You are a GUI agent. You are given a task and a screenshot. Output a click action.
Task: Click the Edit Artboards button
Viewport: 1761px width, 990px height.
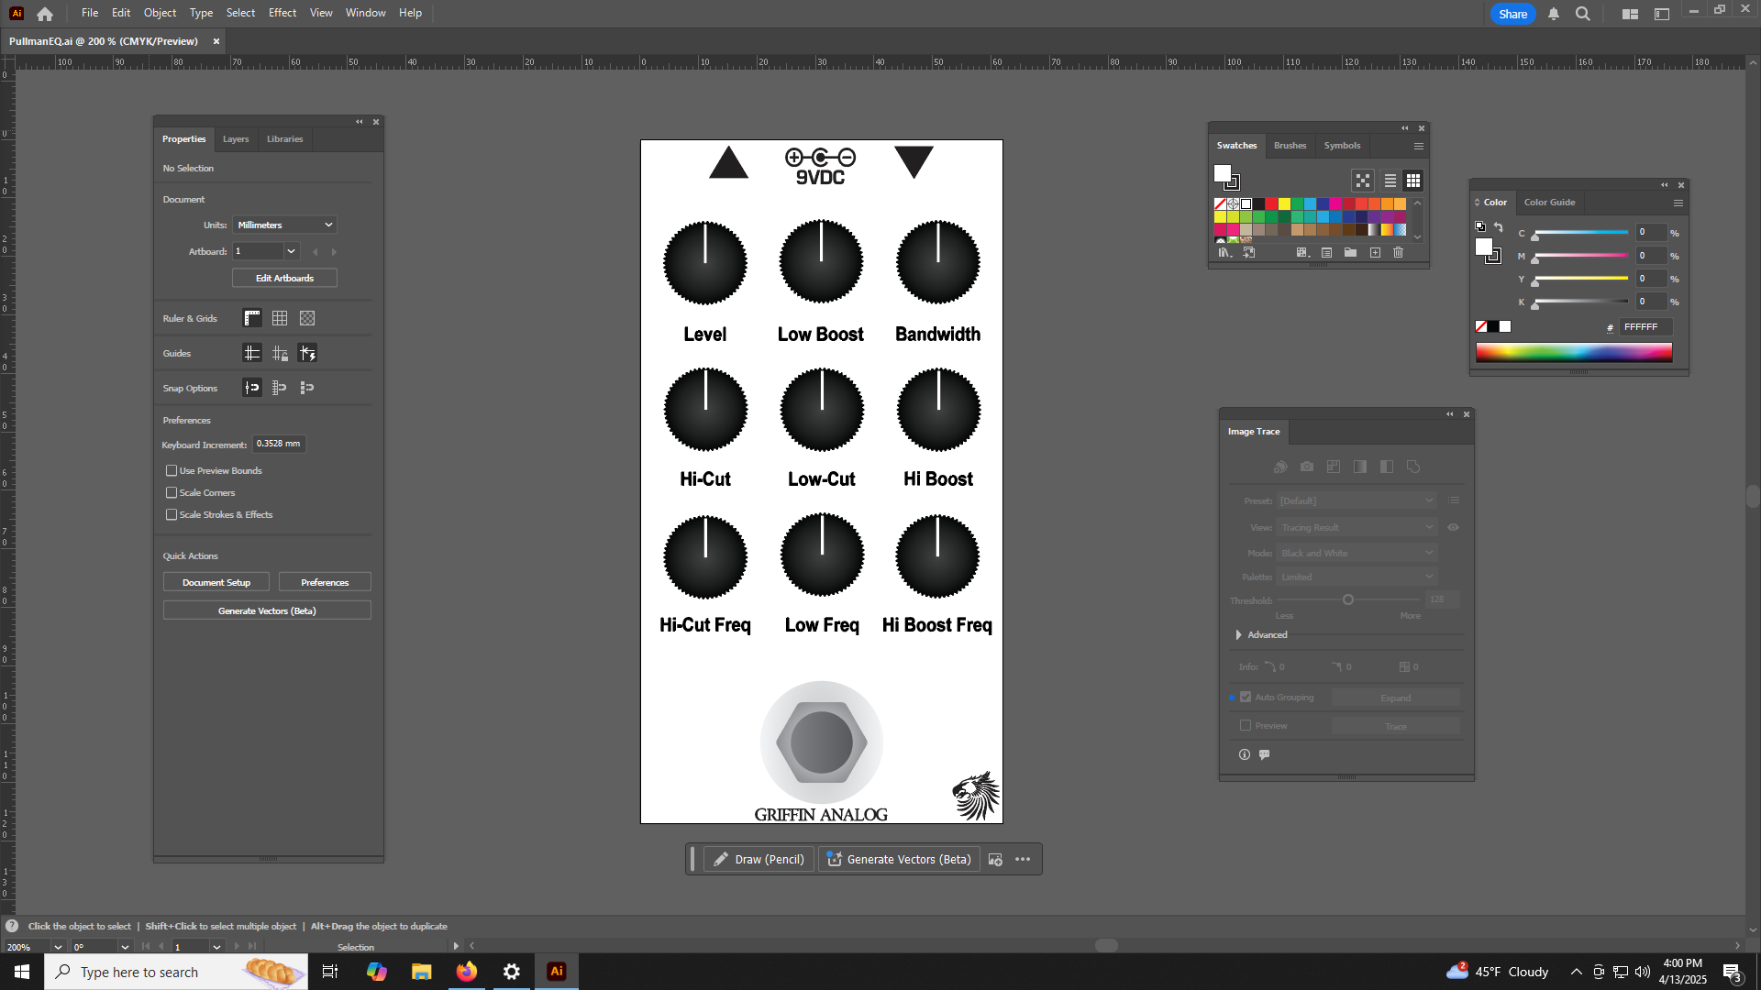(284, 278)
